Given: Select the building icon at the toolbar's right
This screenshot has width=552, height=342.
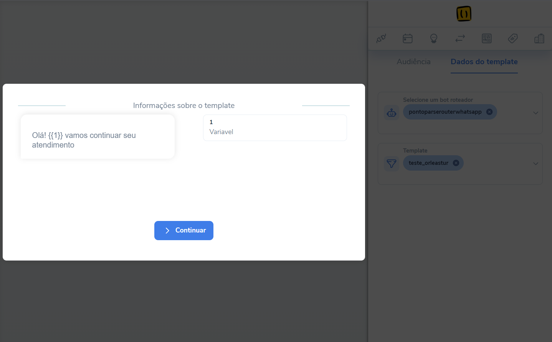Looking at the screenshot, I should click(x=539, y=38).
